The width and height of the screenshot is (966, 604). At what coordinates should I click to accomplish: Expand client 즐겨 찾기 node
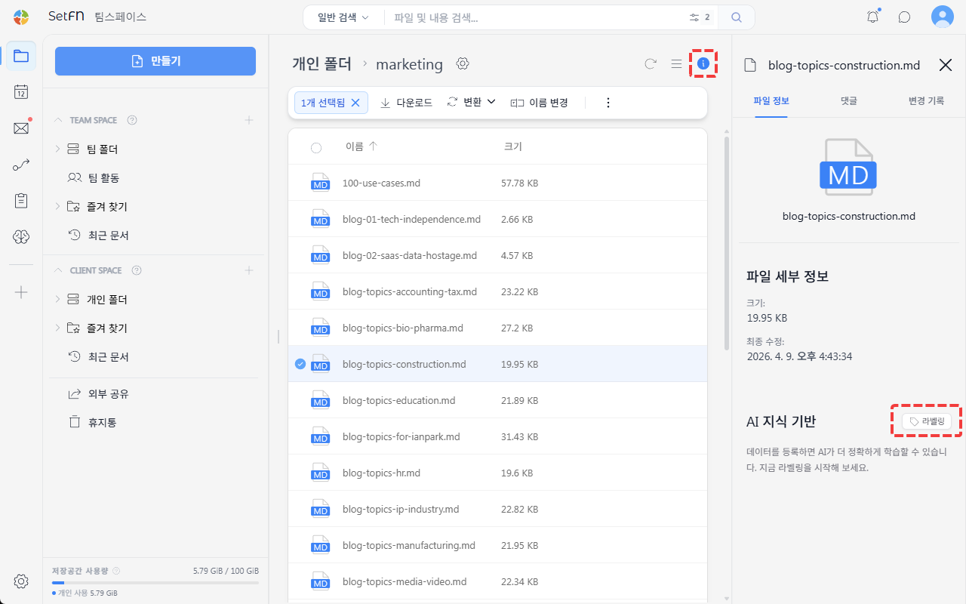coord(57,328)
